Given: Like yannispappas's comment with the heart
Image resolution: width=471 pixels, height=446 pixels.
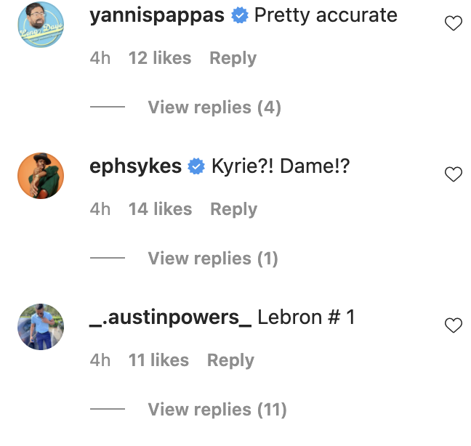Looking at the screenshot, I should pyautogui.click(x=453, y=24).
